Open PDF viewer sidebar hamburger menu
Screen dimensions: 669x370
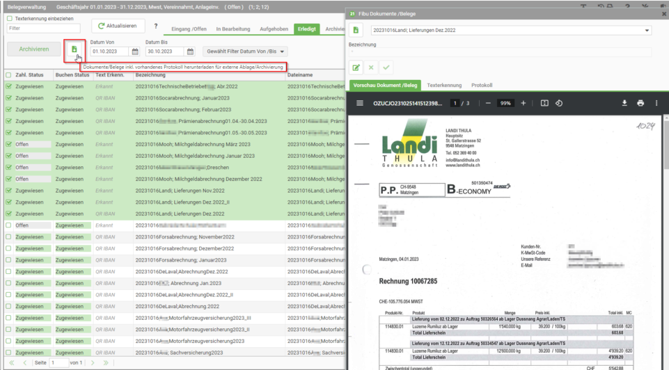point(360,103)
